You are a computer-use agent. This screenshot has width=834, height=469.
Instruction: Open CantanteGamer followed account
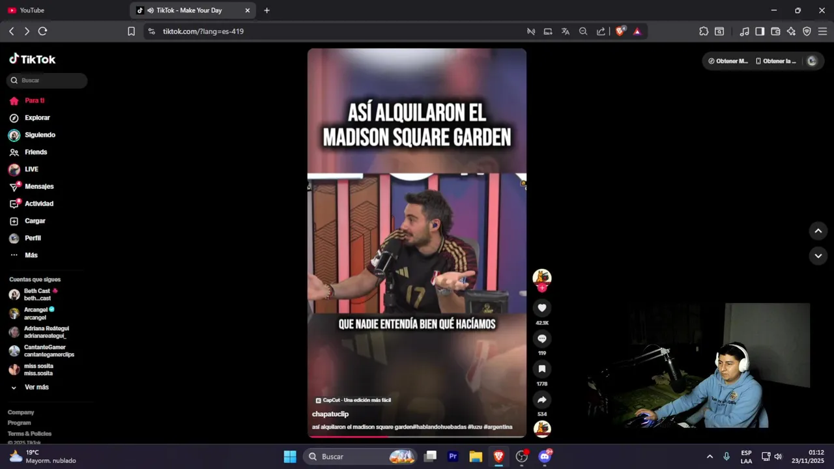pyautogui.click(x=41, y=351)
